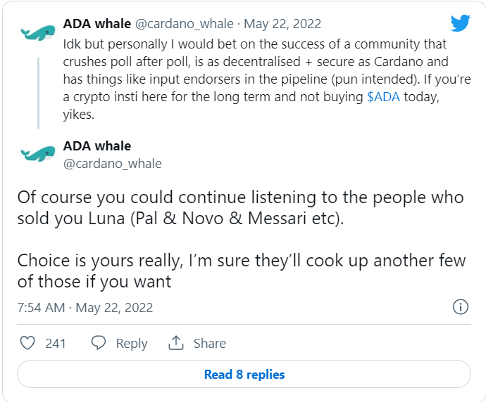Click the reply speech bubble icon
Screen dimensions: 486x402
(x=98, y=343)
